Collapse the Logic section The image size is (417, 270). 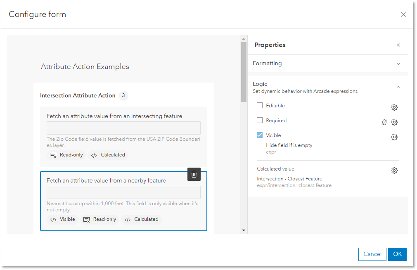398,87
